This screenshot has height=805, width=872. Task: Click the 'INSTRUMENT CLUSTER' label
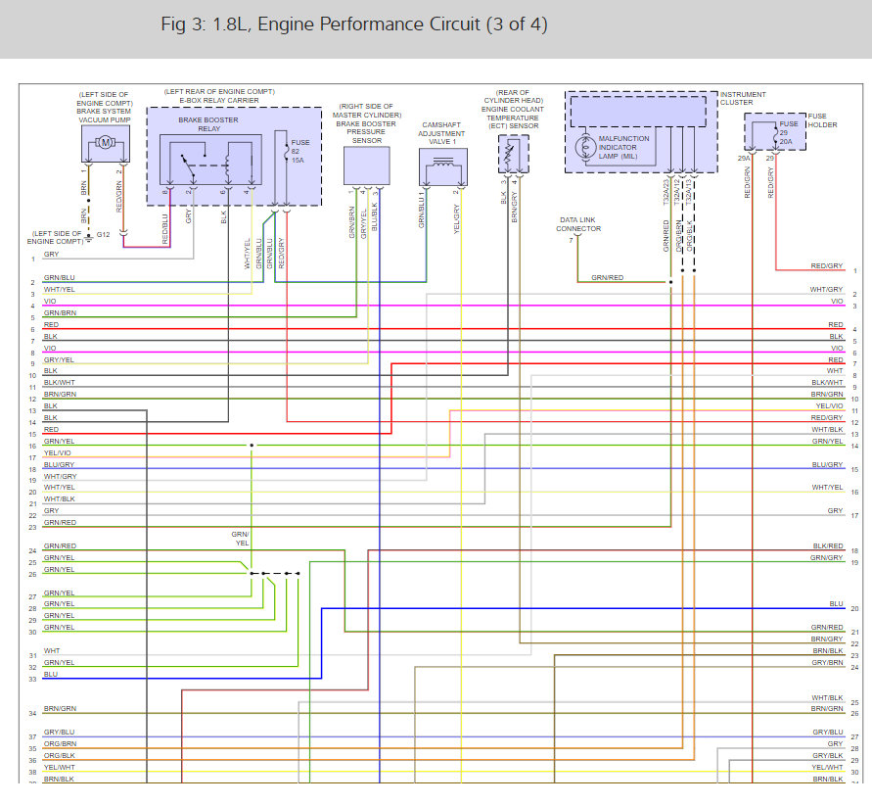click(743, 99)
